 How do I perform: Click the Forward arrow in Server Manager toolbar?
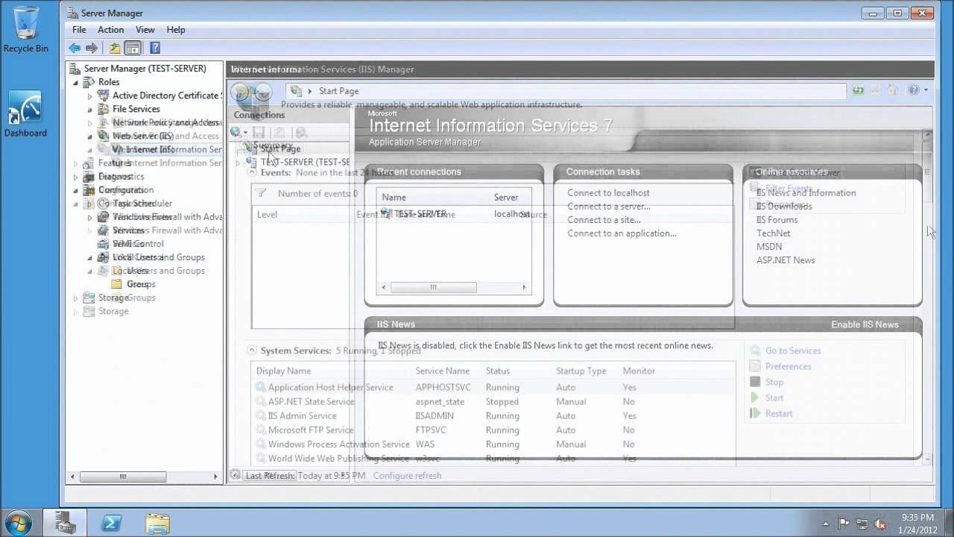[92, 48]
